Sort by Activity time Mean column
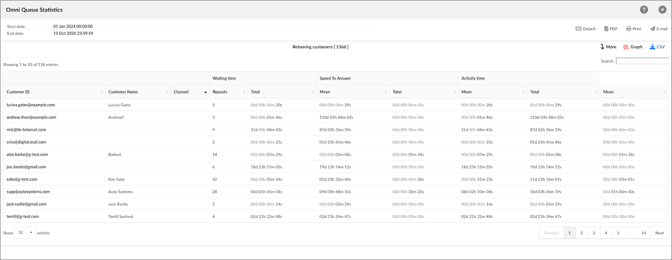The height and width of the screenshot is (260, 672). coord(634,92)
